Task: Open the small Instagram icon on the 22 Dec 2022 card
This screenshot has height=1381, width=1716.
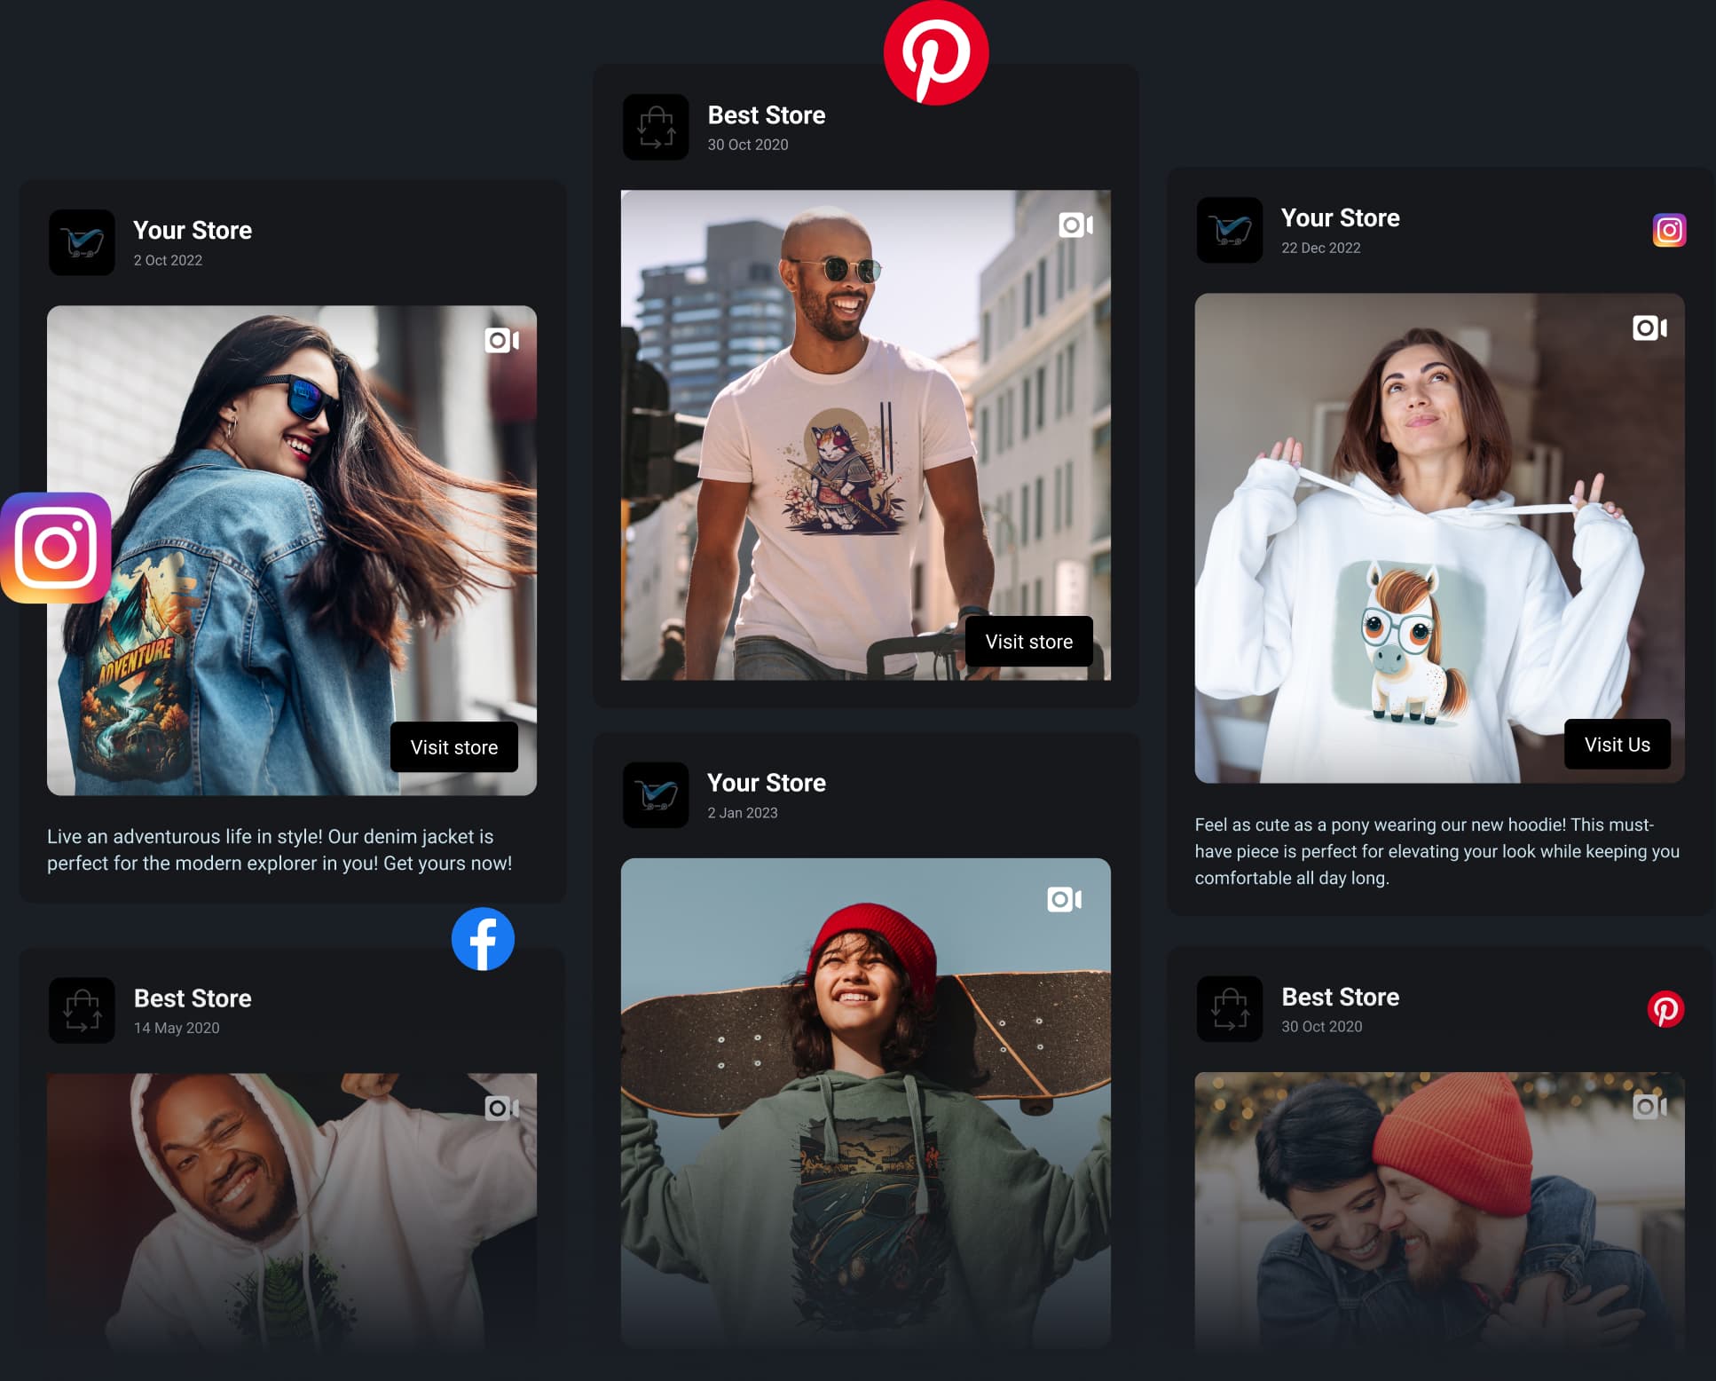Action: point(1669,231)
